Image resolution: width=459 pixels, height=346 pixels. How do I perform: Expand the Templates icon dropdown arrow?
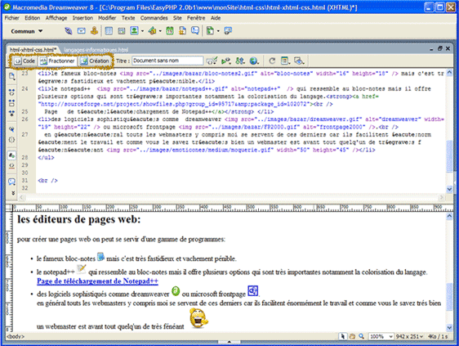[218, 31]
